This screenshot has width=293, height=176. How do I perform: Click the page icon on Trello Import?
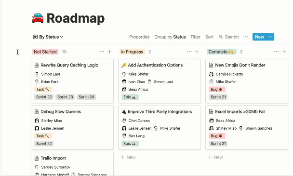pos(37,158)
